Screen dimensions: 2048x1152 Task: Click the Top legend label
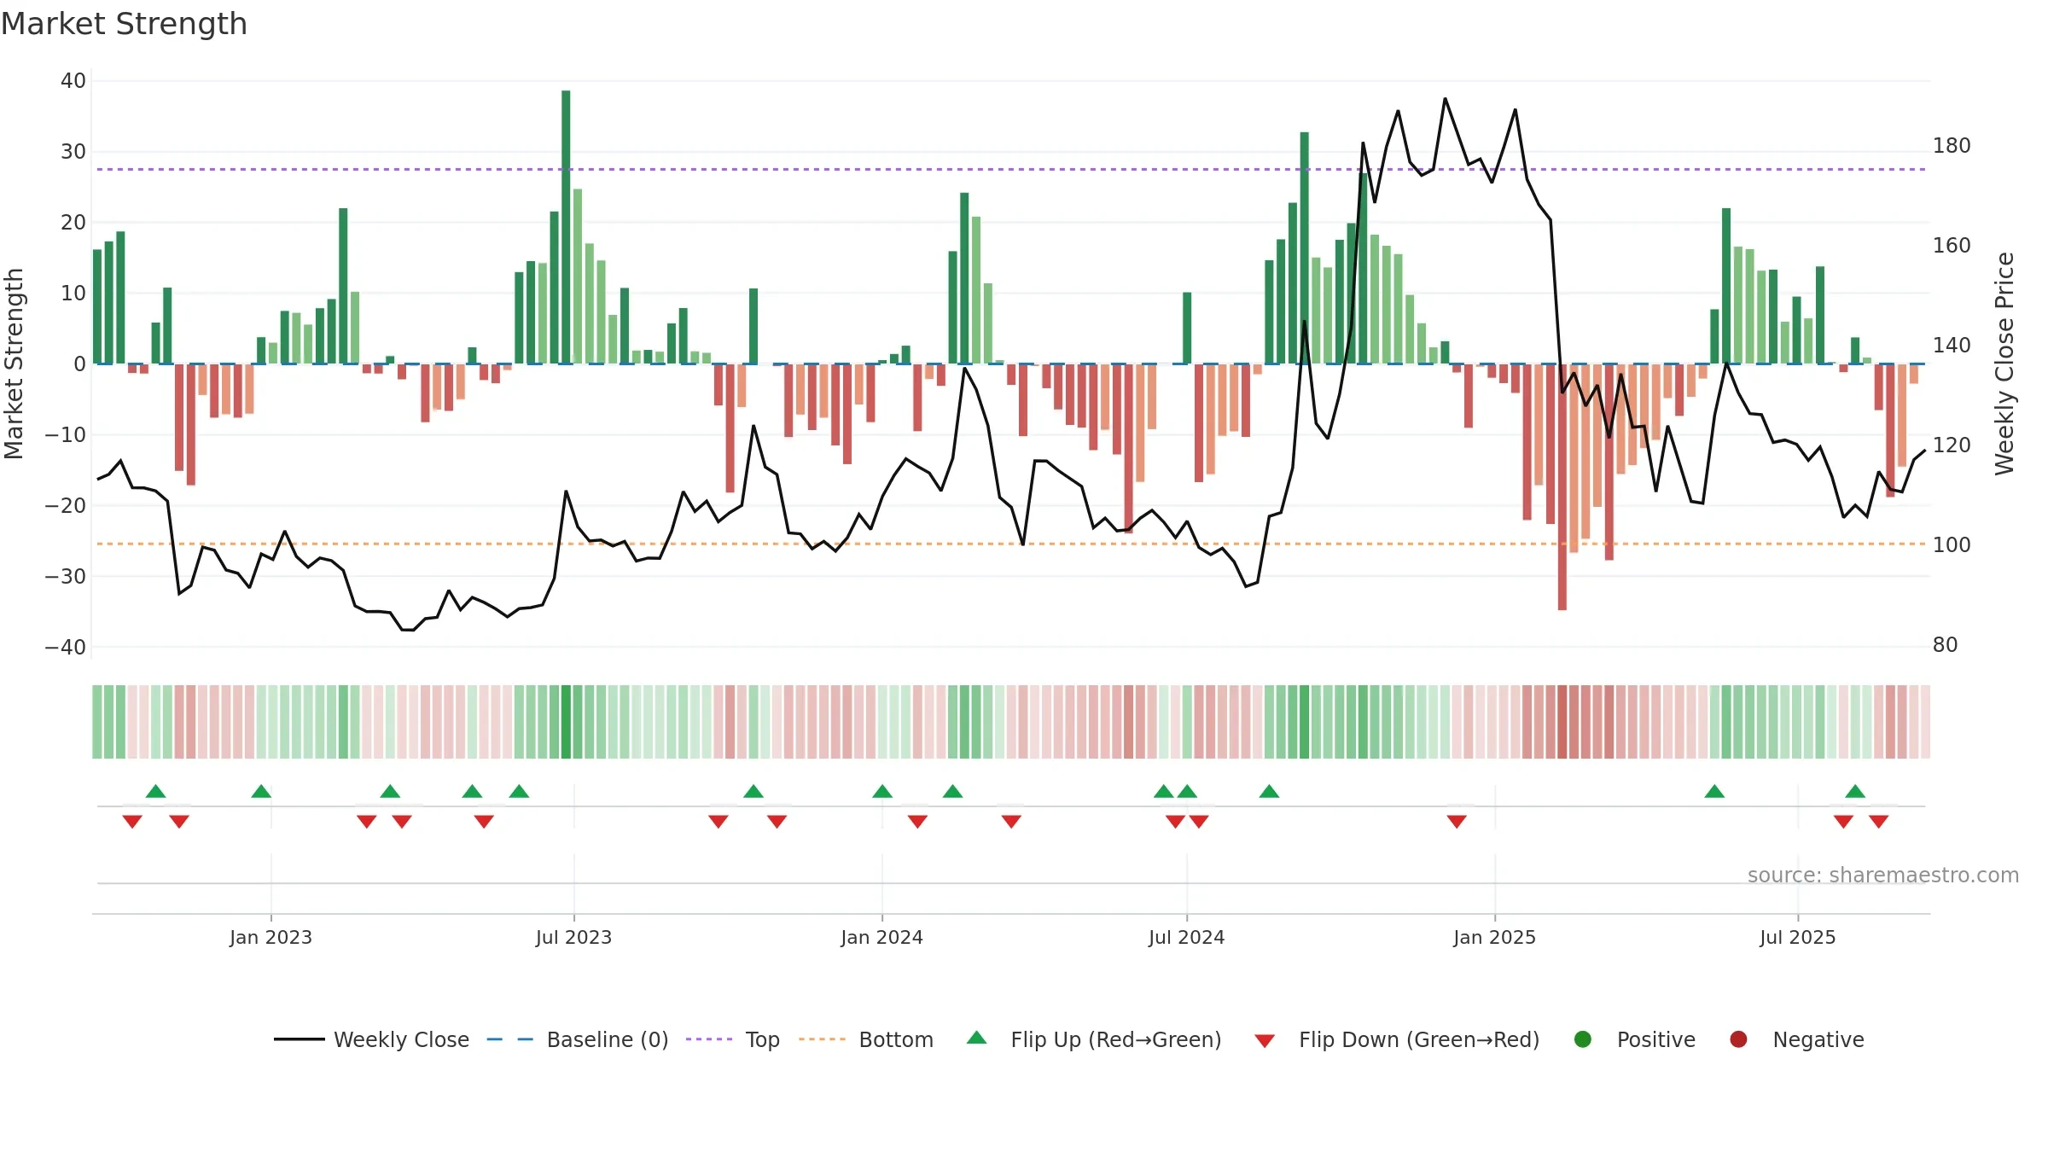762,1039
